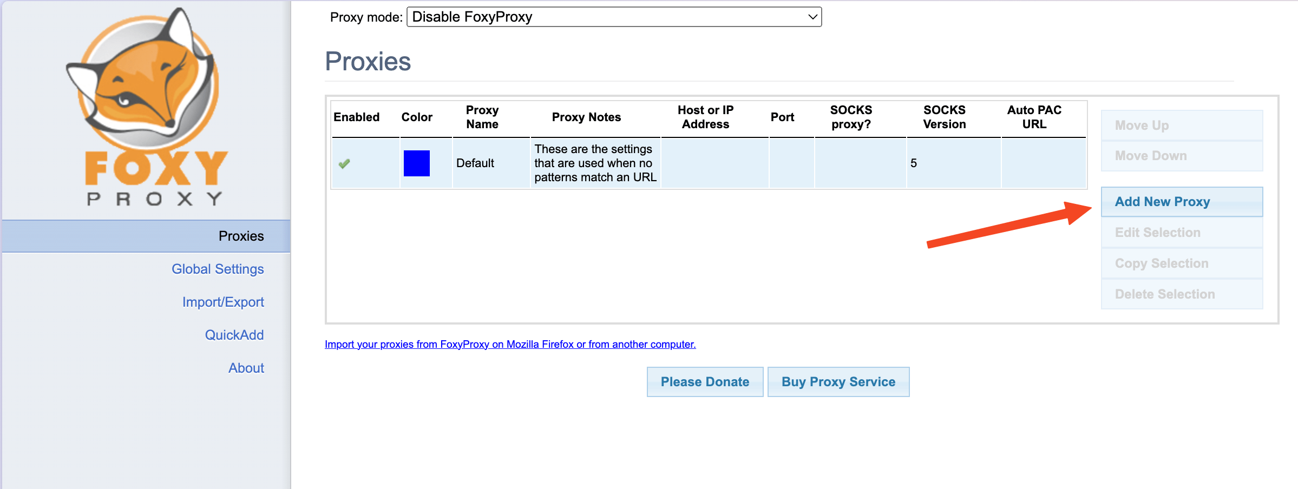Click the Add New Proxy button

tap(1182, 202)
